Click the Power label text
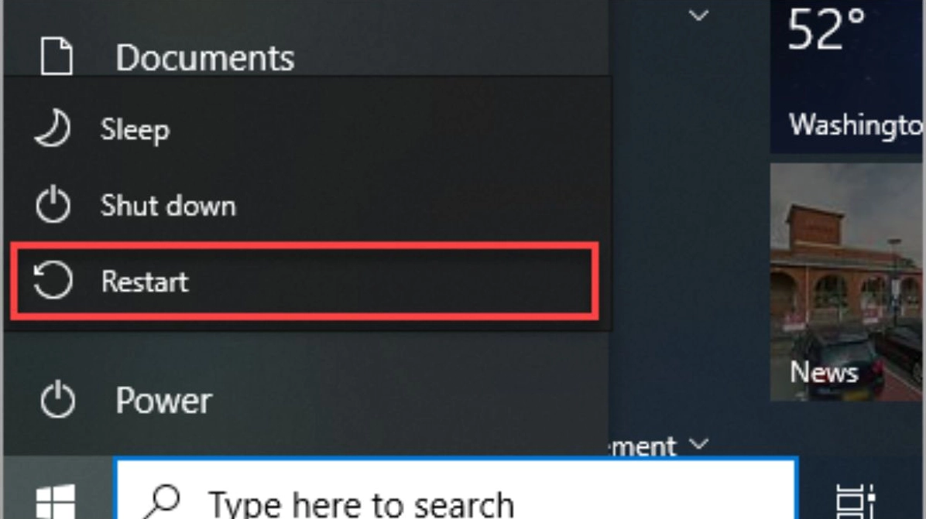 coord(163,401)
